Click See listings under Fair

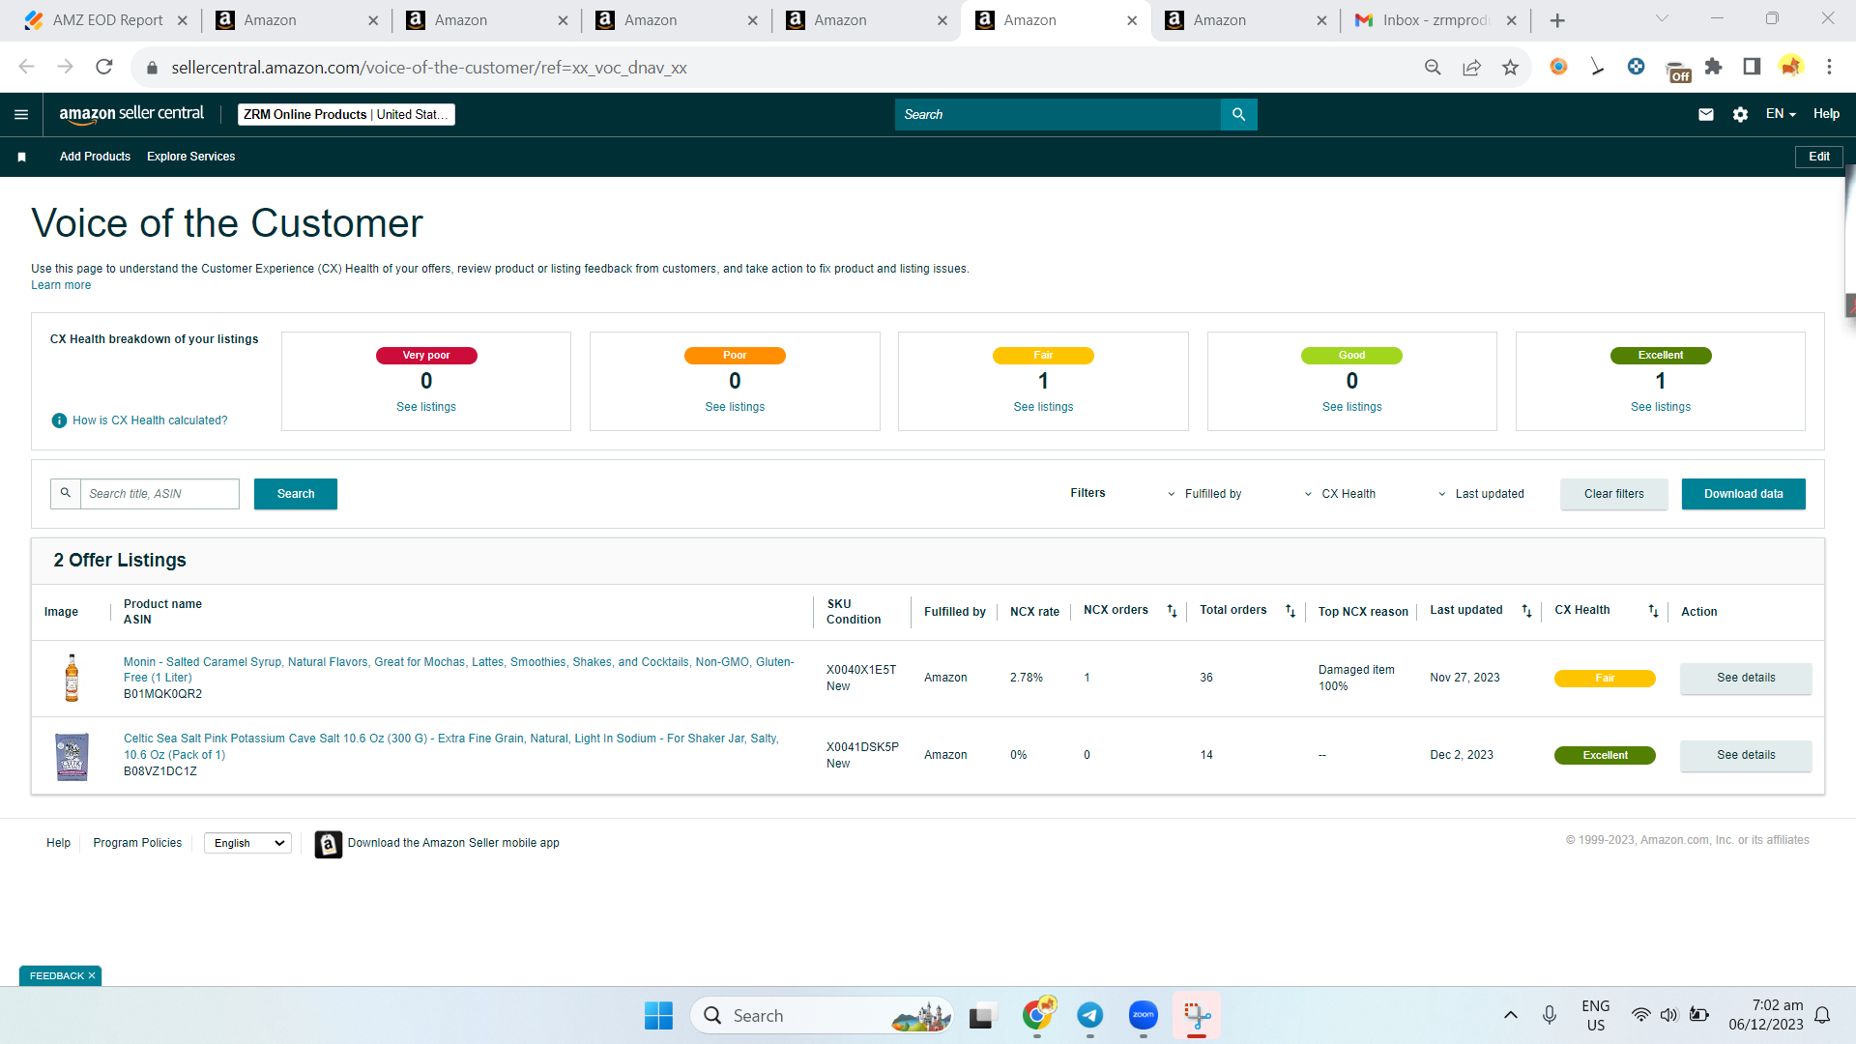coord(1043,407)
